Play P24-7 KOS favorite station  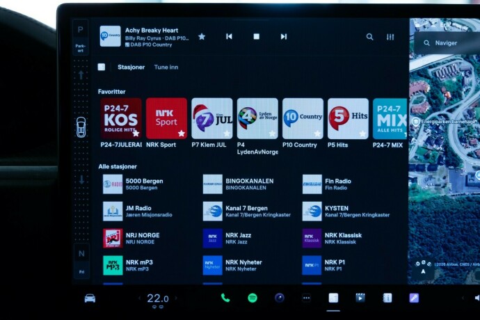coord(121,118)
